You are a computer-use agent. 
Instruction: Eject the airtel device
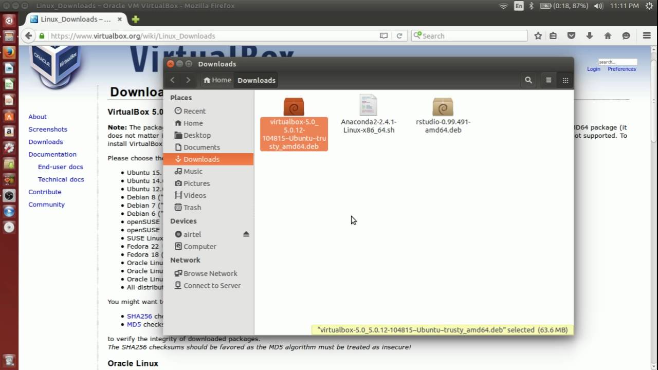point(246,234)
